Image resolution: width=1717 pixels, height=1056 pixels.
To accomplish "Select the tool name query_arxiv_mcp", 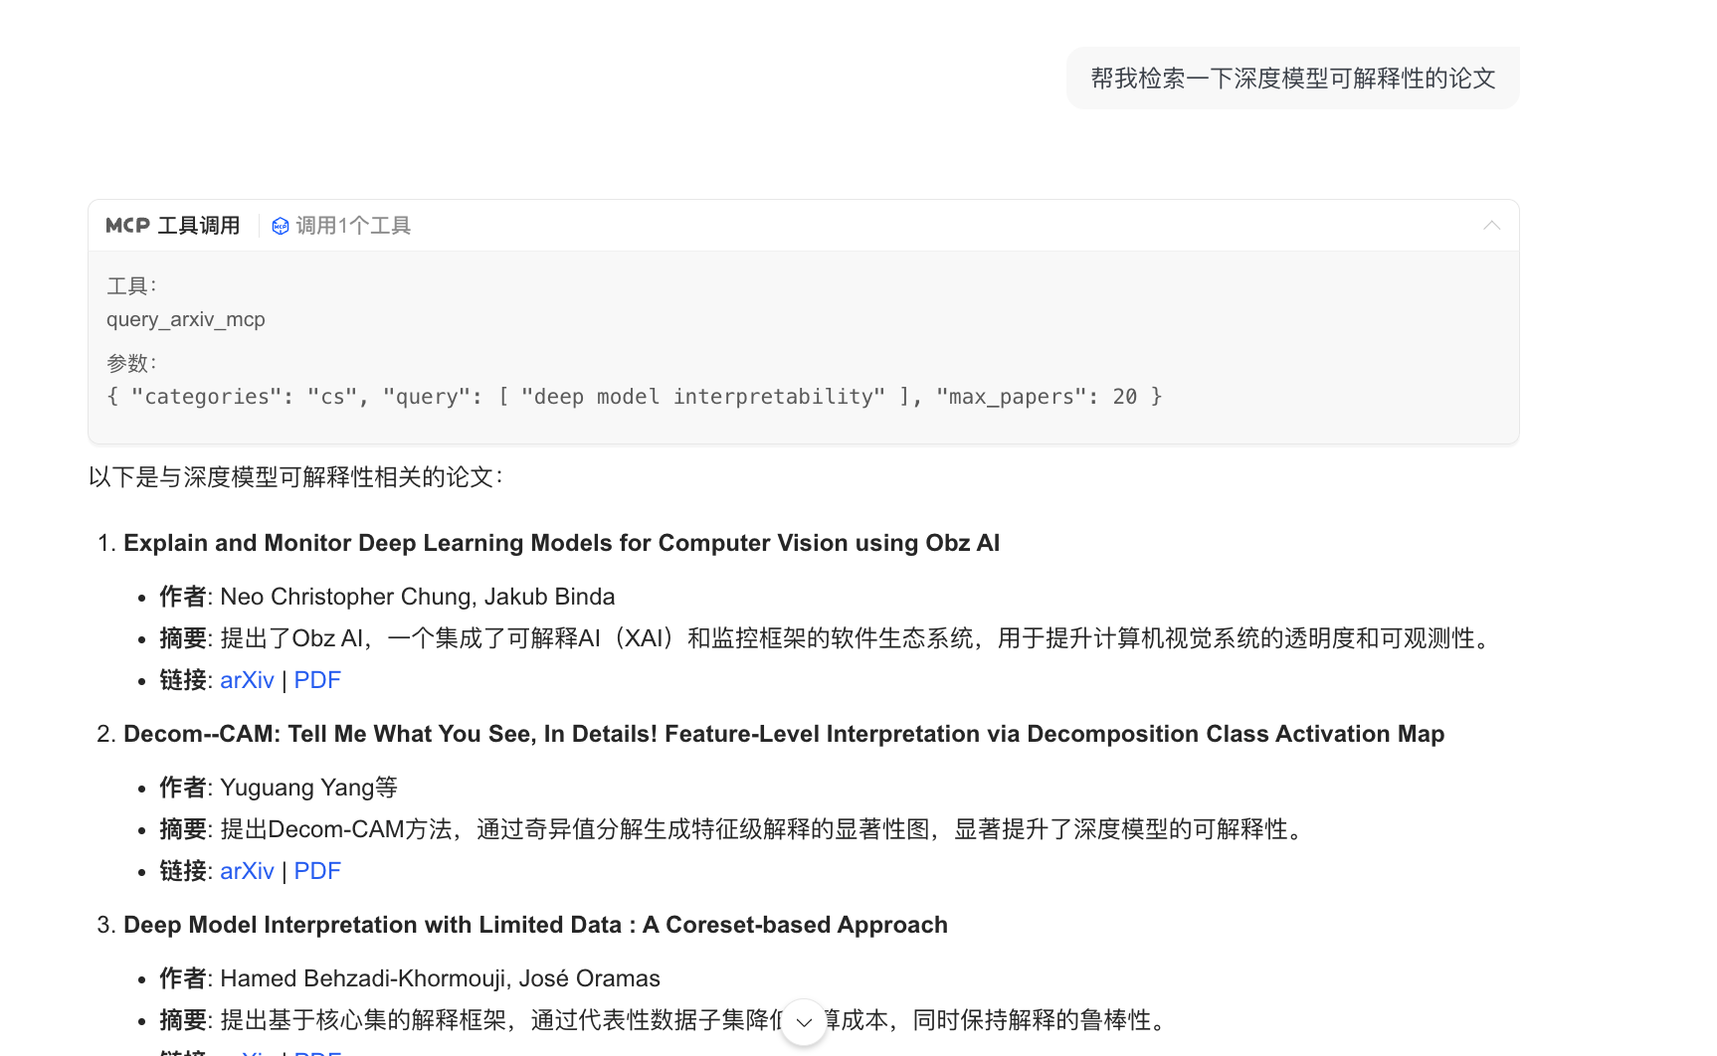I will (186, 319).
